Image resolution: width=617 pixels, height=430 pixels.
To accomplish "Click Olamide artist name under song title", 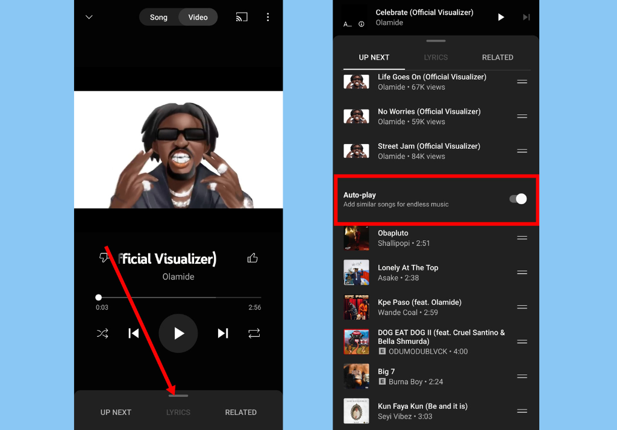I will click(178, 276).
